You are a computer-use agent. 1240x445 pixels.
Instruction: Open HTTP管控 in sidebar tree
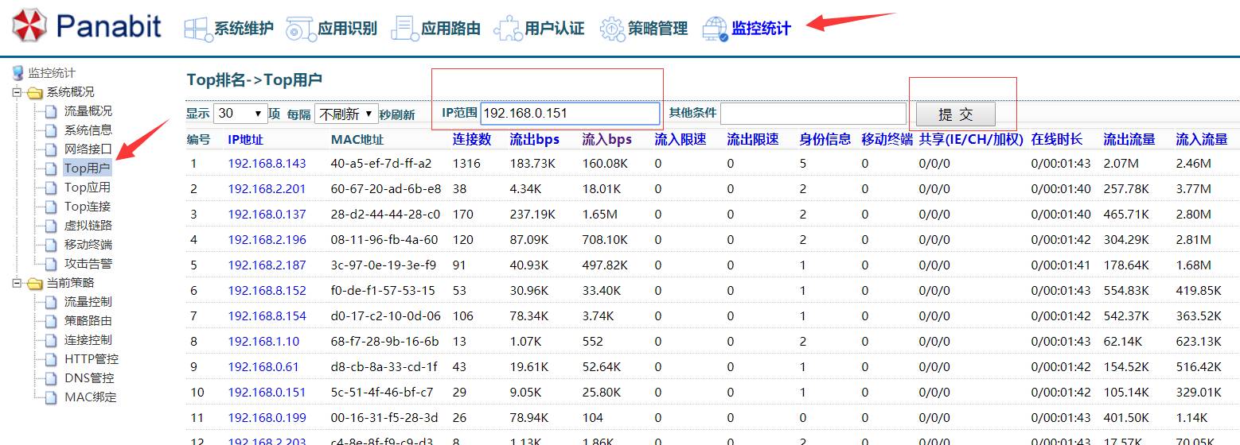tap(92, 359)
